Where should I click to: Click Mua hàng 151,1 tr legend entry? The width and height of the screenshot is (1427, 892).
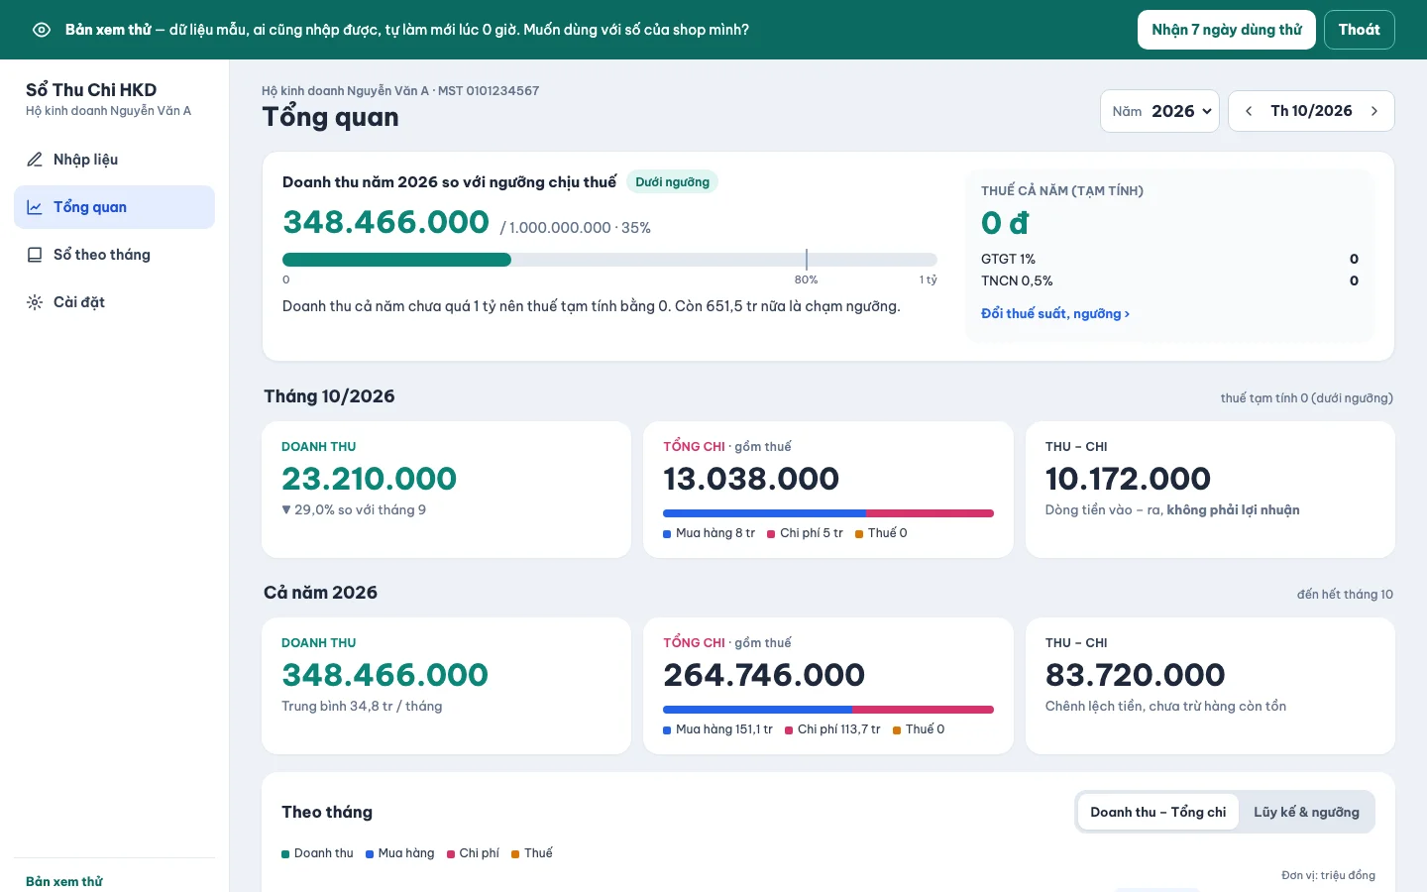(717, 729)
